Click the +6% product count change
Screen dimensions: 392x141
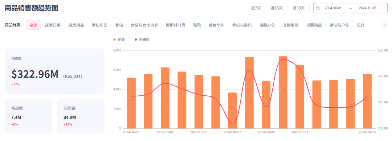15,124
